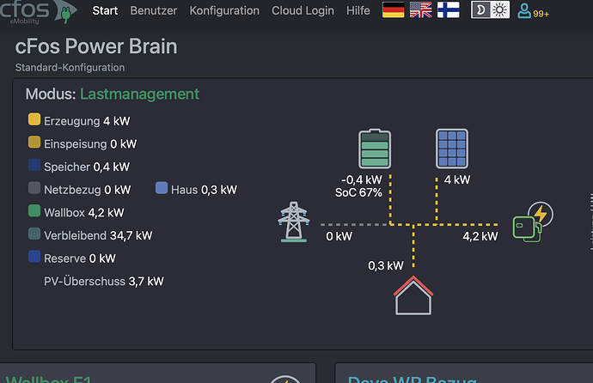Click the 'Wallbox 4,2 kW' legend text
The width and height of the screenshot is (593, 383).
coord(84,213)
